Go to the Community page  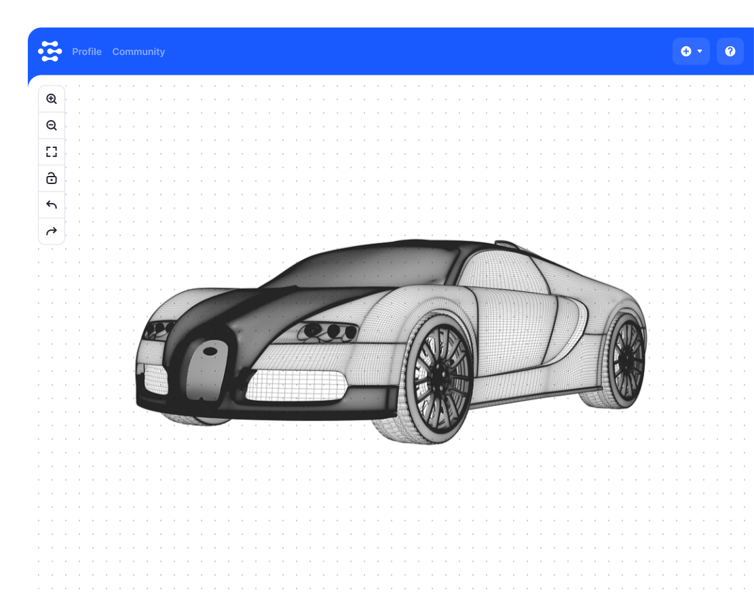[x=138, y=52]
